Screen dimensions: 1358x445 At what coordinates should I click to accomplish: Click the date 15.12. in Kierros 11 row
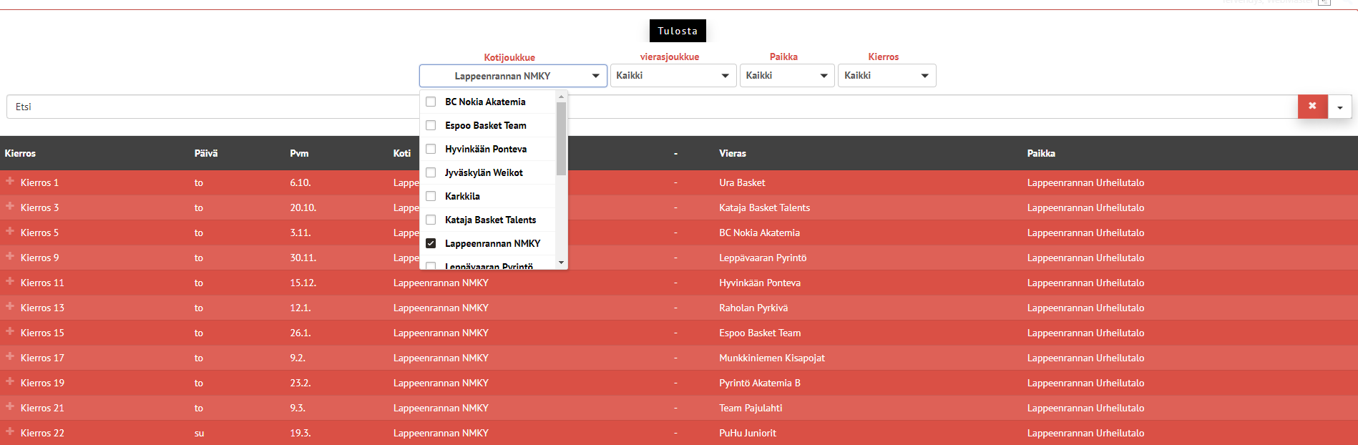tap(303, 283)
